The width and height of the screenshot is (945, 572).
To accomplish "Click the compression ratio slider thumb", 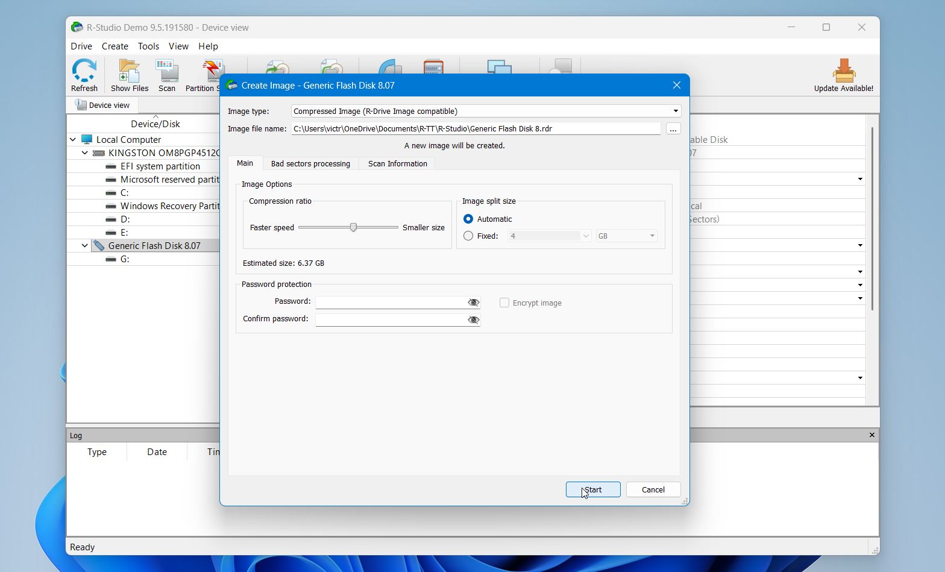I will pos(353,227).
